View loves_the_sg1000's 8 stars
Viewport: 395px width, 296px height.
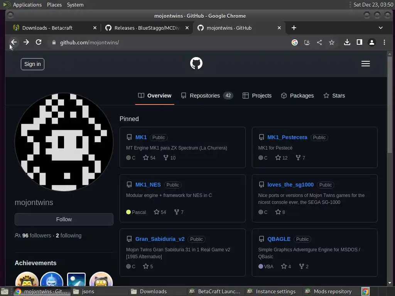coord(280,212)
